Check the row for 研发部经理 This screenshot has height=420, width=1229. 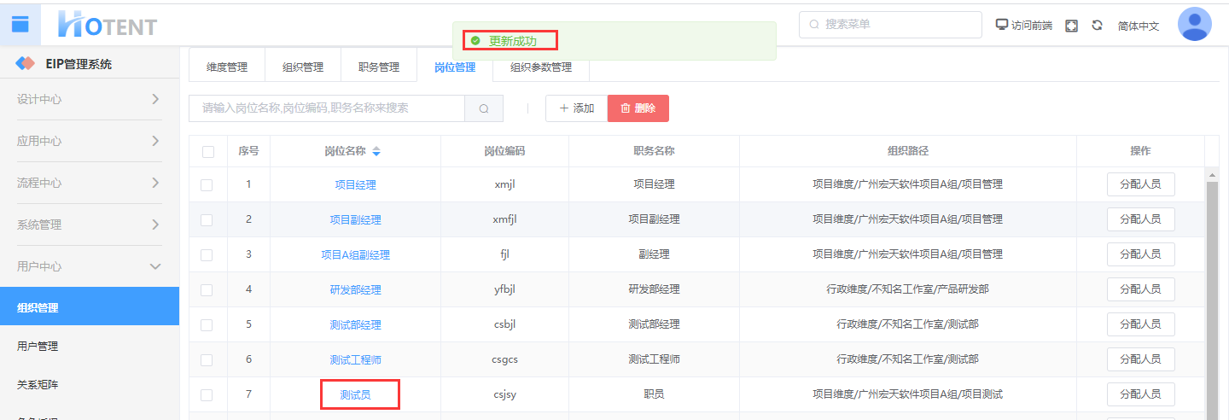(x=207, y=289)
